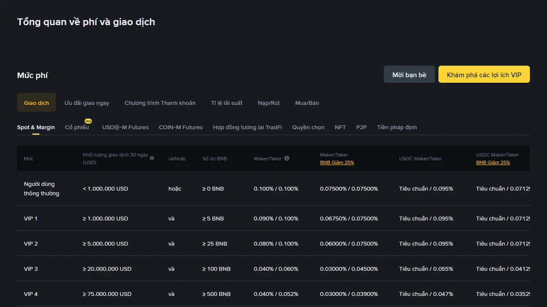Screen dimensions: 547x307
Task: Click the ≥ 20.000.000 USD volume cell
Action: (107, 269)
